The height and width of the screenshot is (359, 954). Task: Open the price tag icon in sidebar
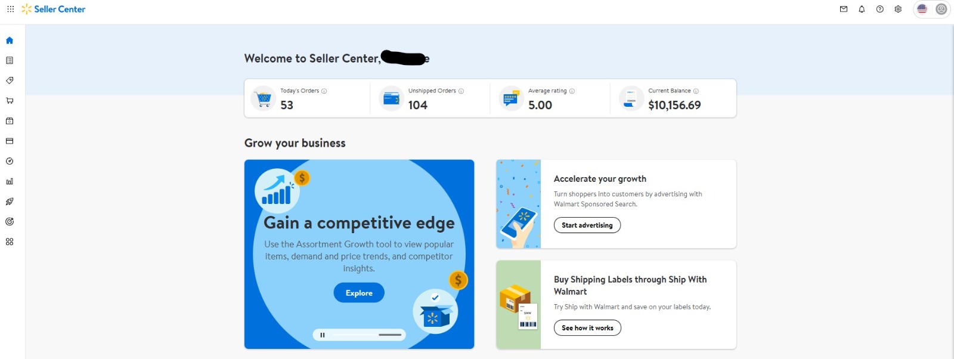click(9, 80)
